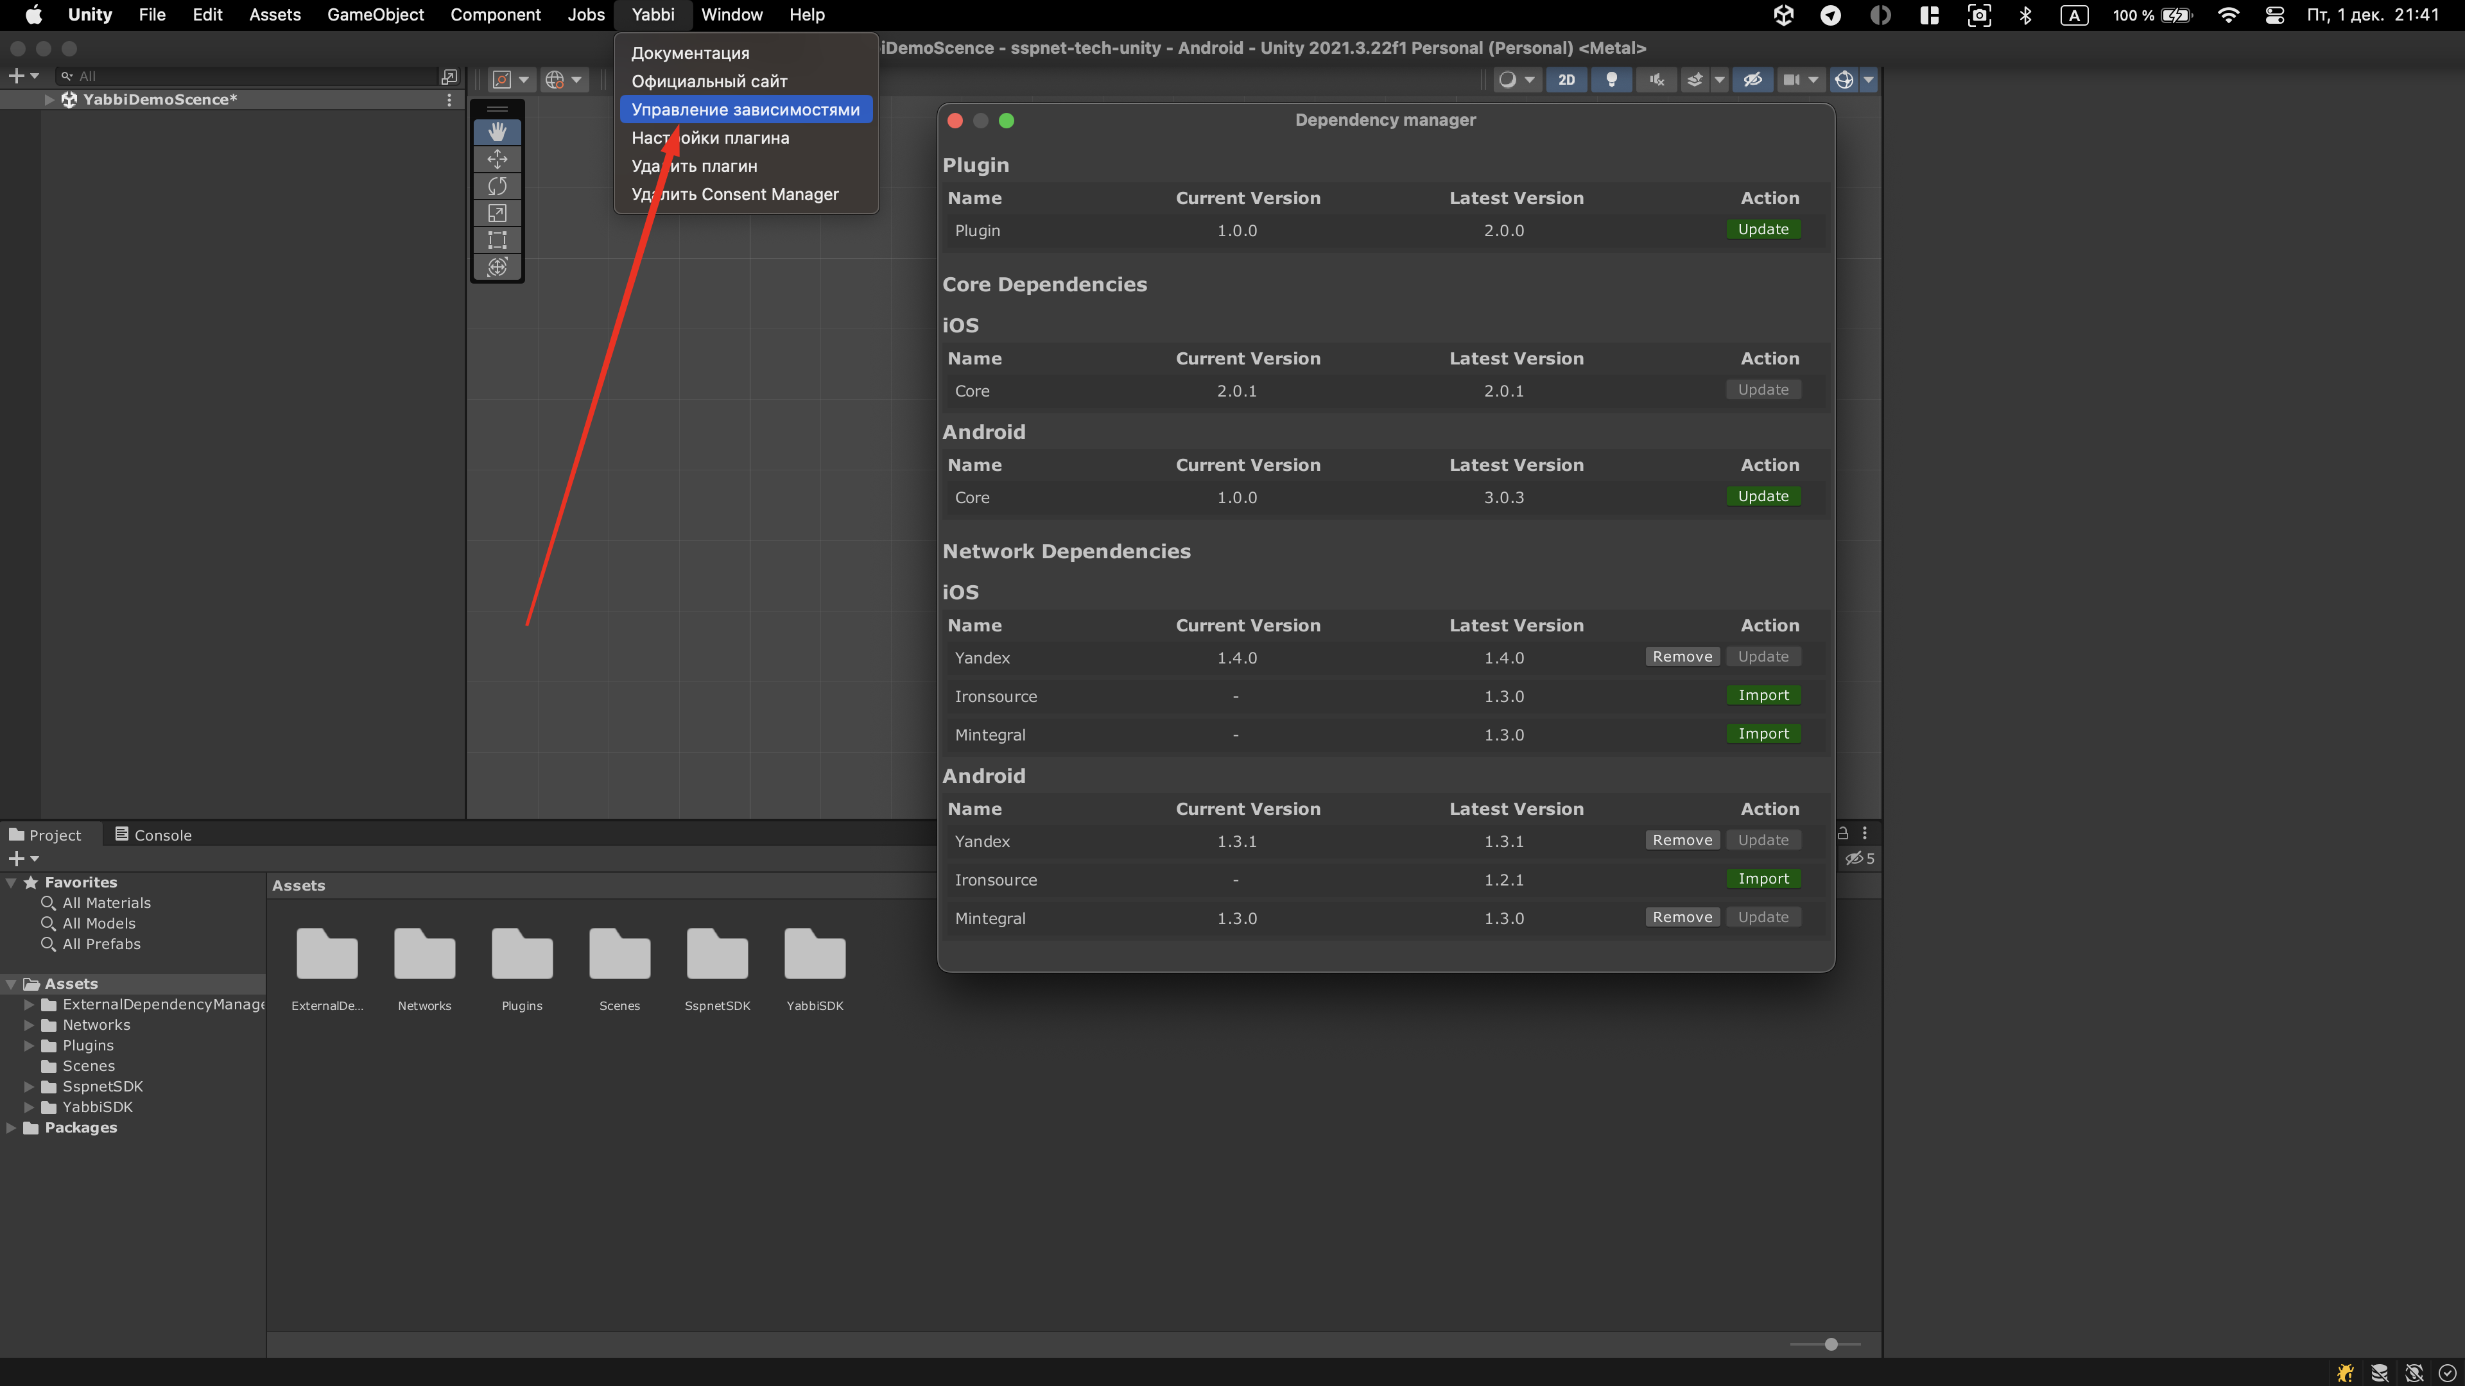This screenshot has width=2465, height=1386.
Task: Select the combined Transform tool
Action: click(x=497, y=267)
